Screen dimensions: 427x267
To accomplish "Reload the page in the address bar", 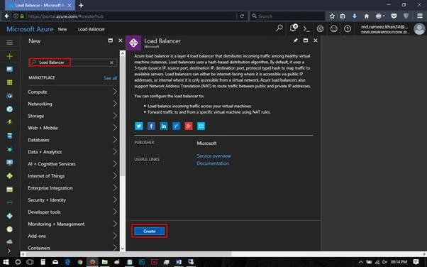I will pos(242,16).
